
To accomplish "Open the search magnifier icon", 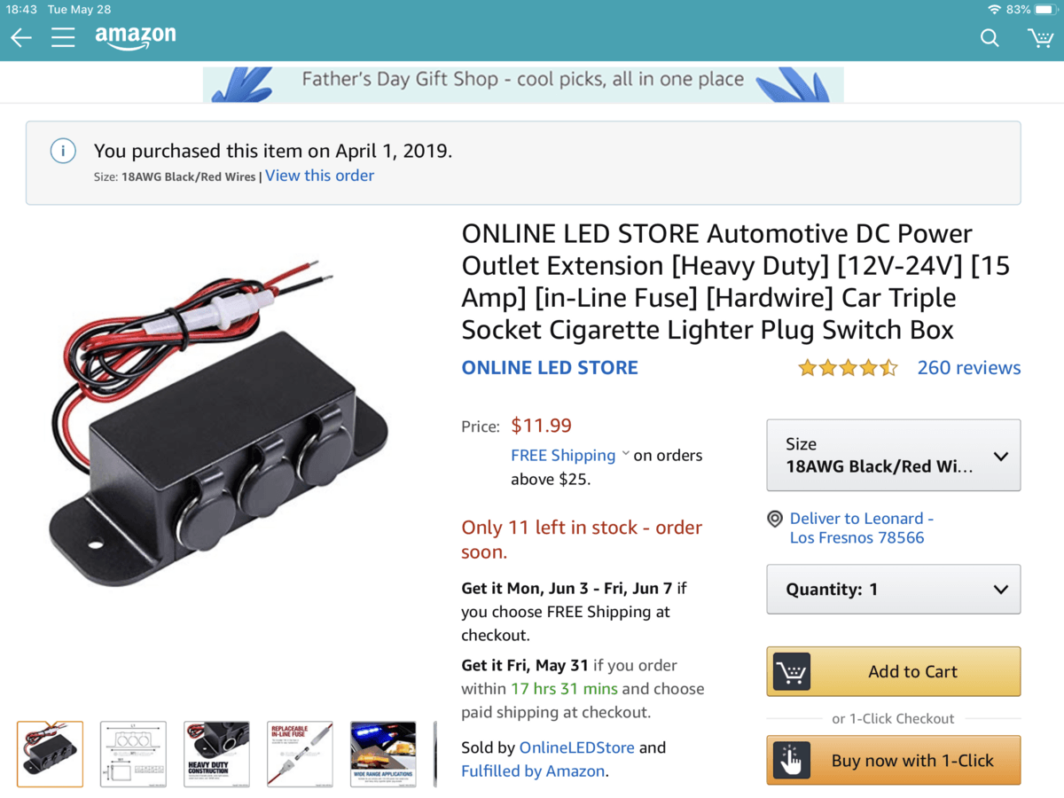I will (990, 37).
